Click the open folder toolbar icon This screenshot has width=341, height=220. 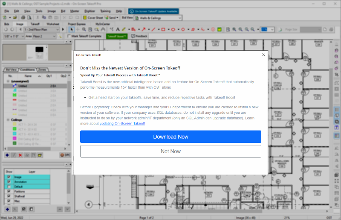pyautogui.click(x=15, y=17)
